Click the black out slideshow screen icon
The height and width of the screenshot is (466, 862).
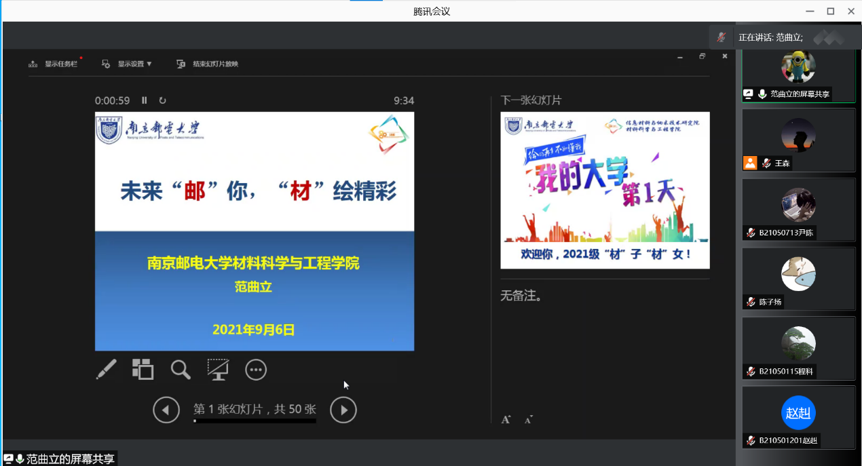coord(218,370)
